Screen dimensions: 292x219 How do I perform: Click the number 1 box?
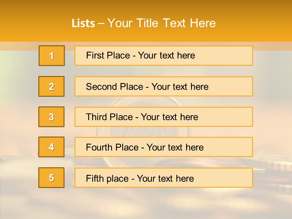coord(52,56)
